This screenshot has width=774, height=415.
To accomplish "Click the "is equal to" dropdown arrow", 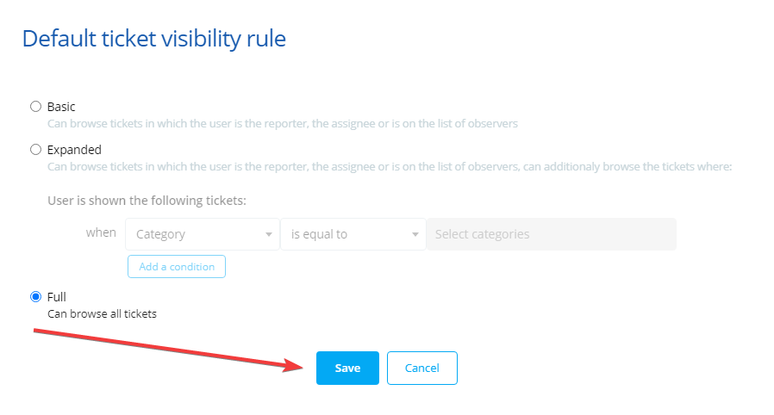I will (x=415, y=234).
